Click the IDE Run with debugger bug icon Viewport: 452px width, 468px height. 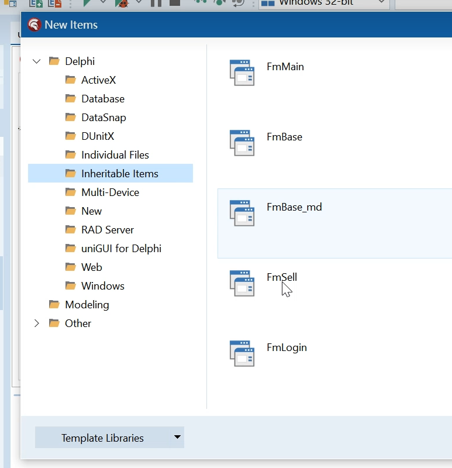pyautogui.click(x=122, y=3)
